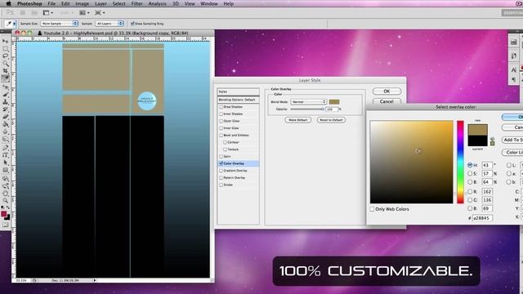Click the Reset to Default button

[x=331, y=120]
